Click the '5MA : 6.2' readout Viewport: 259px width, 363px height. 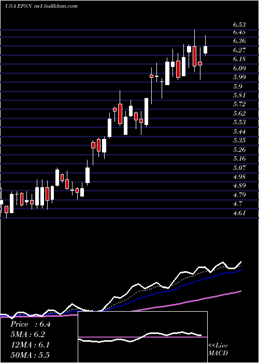28,334
